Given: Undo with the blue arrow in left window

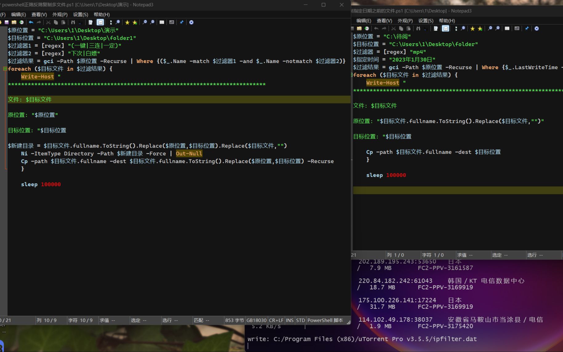Looking at the screenshot, I should [x=31, y=22].
